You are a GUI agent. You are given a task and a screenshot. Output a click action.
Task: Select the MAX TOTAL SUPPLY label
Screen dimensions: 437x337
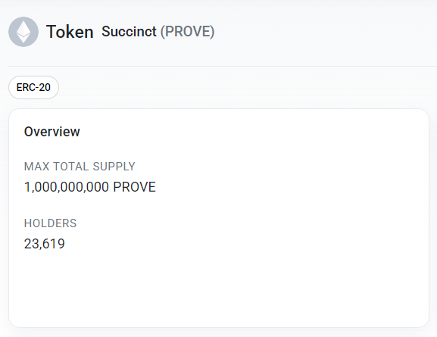(x=80, y=167)
